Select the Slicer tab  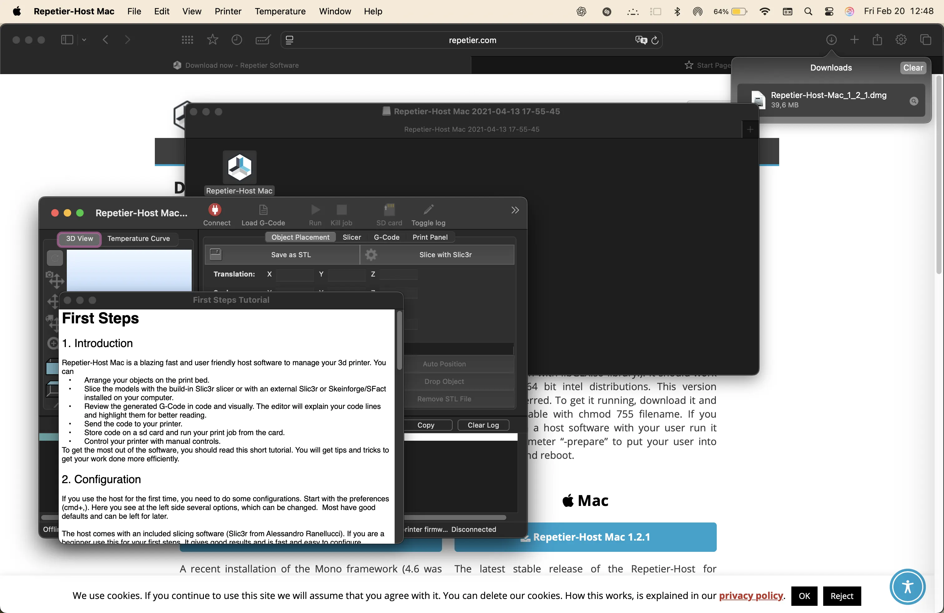click(x=352, y=237)
